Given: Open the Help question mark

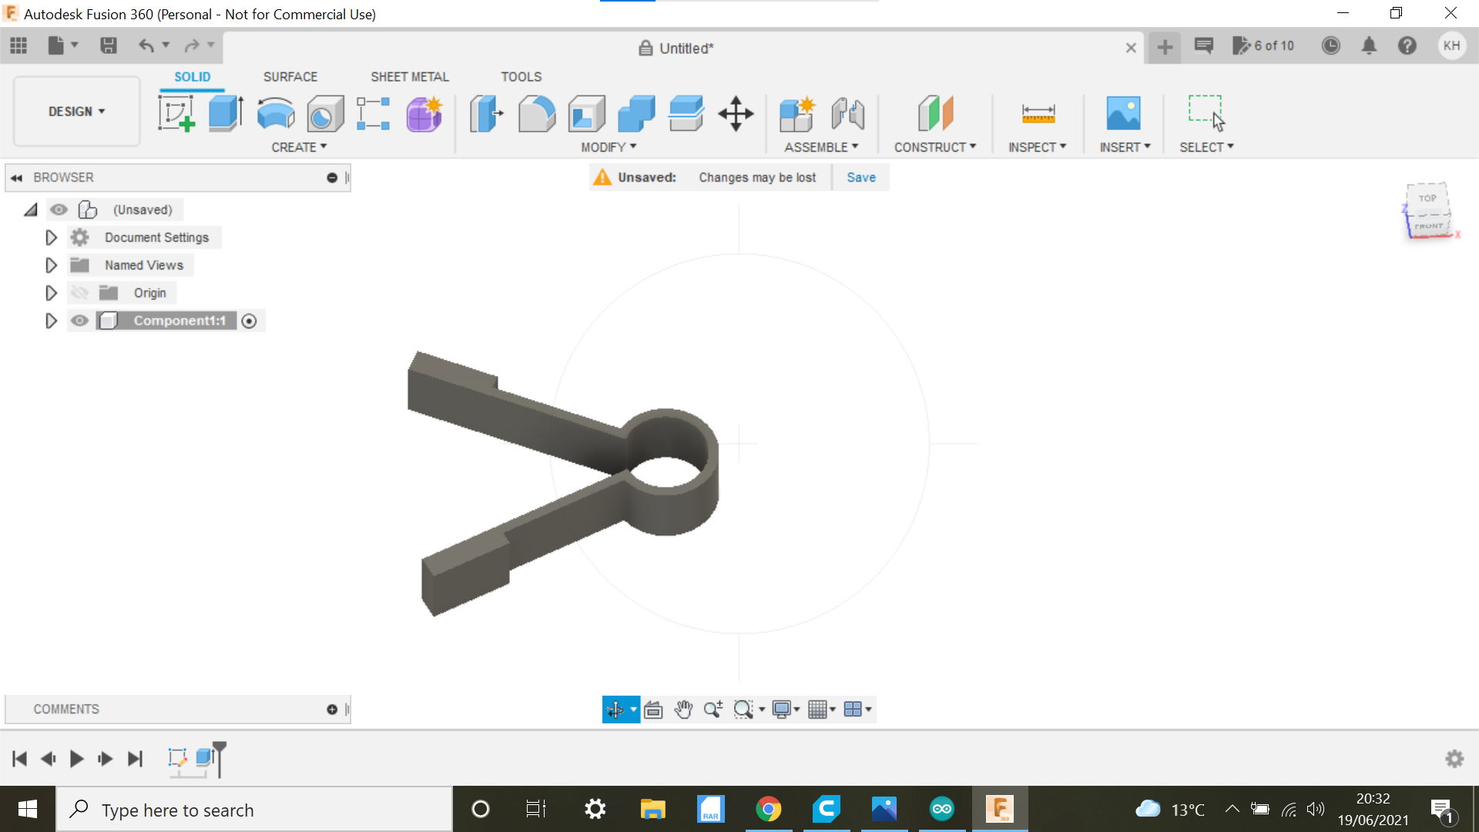Looking at the screenshot, I should pyautogui.click(x=1407, y=46).
